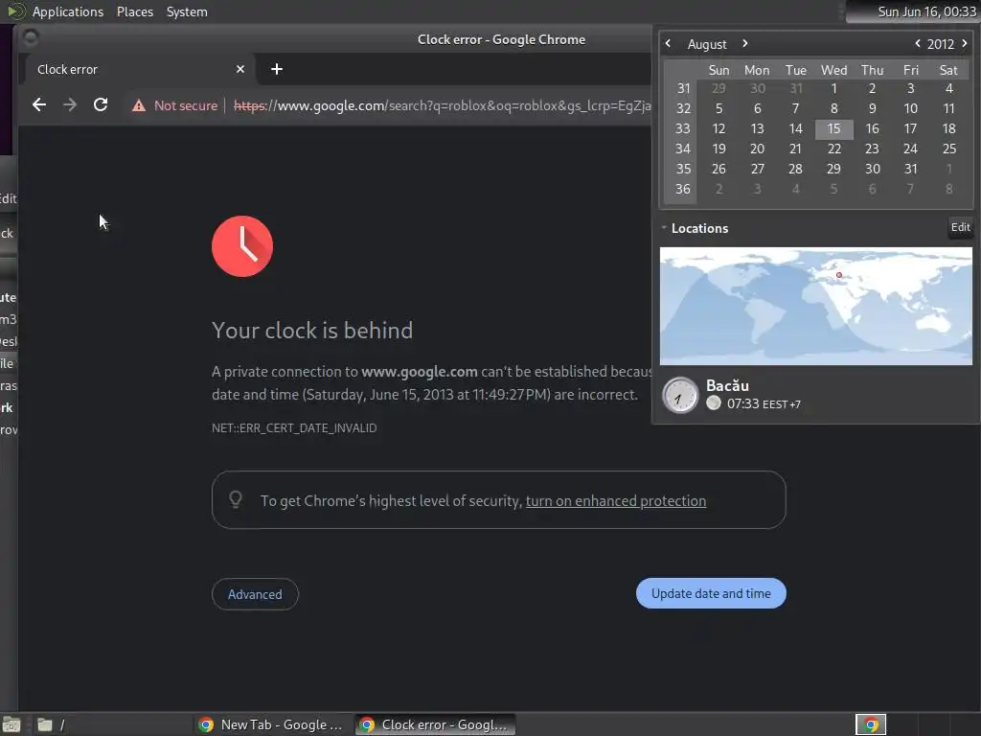Click the Applications menu logo icon
This screenshot has height=736, width=981.
pos(16,11)
